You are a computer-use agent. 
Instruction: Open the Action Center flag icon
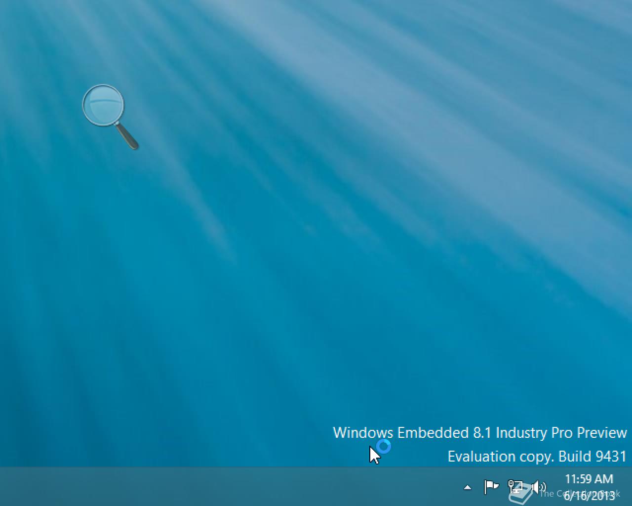click(491, 487)
